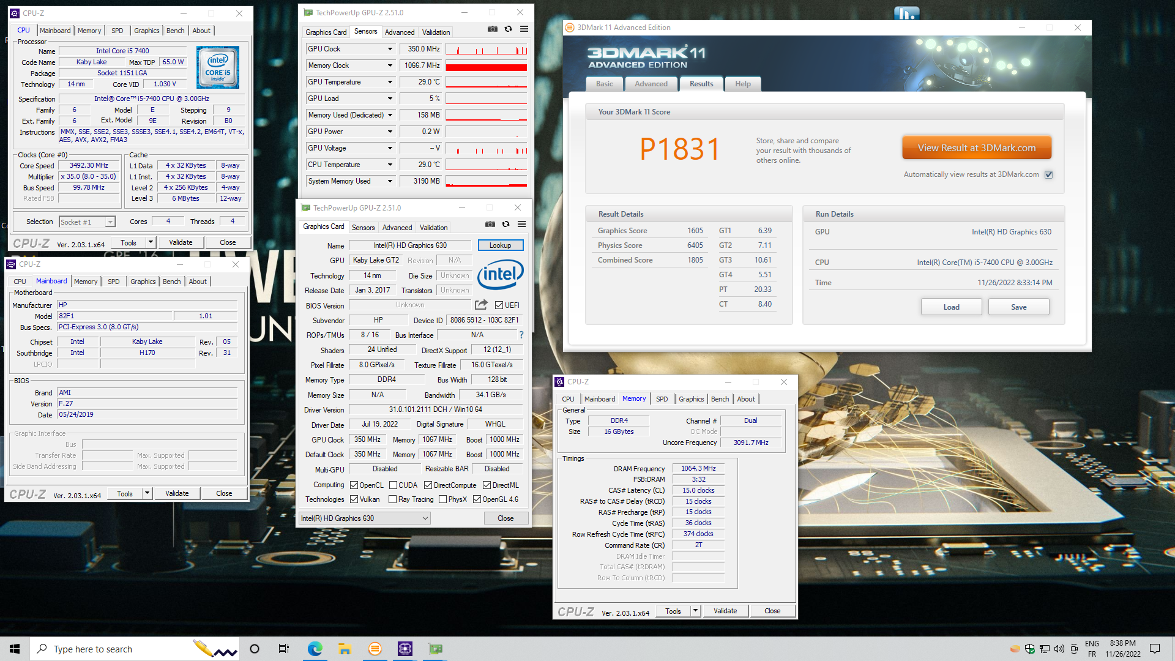Switch to Advanced tab in 3DMark
Screen dimensions: 1175x661
pos(651,84)
